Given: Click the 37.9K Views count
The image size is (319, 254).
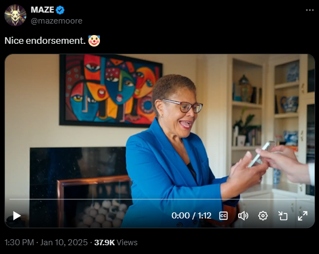Looking at the screenshot, I should [x=116, y=243].
